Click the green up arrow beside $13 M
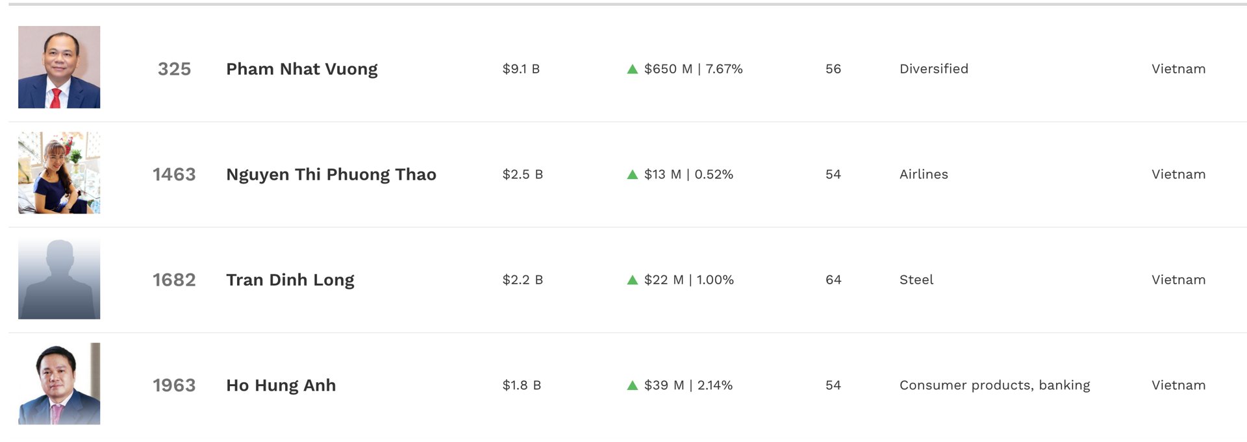This screenshot has width=1247, height=442. (x=633, y=175)
